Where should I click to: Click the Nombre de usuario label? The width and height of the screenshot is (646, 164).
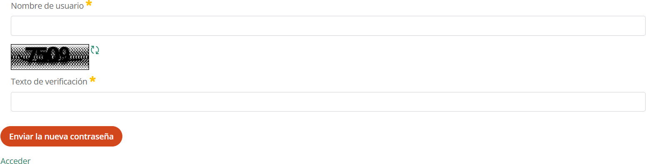tap(47, 6)
